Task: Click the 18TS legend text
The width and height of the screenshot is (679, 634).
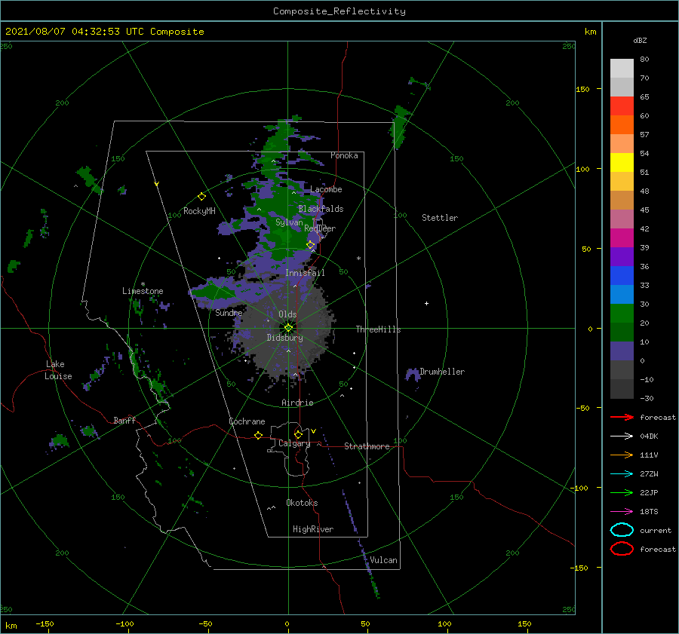Action: tap(649, 512)
